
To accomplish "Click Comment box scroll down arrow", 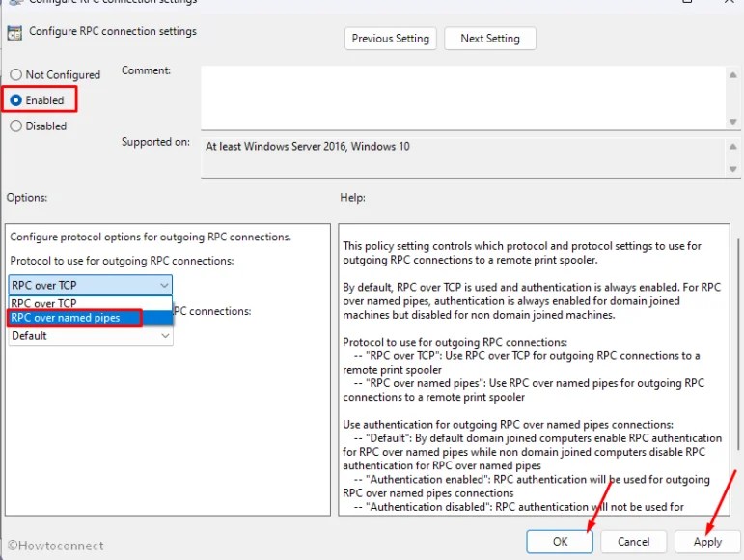I will pos(732,122).
